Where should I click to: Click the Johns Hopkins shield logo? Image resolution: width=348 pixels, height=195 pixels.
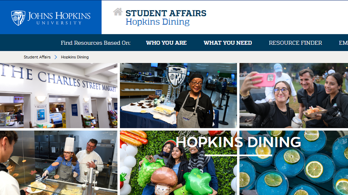pos(18,18)
